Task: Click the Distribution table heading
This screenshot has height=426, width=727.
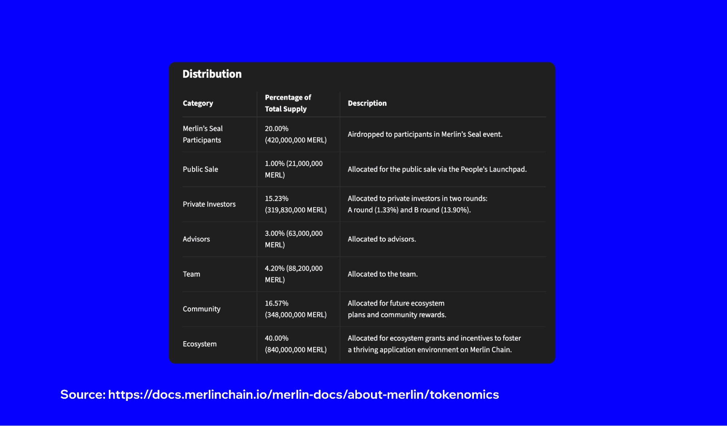Action: tap(212, 74)
